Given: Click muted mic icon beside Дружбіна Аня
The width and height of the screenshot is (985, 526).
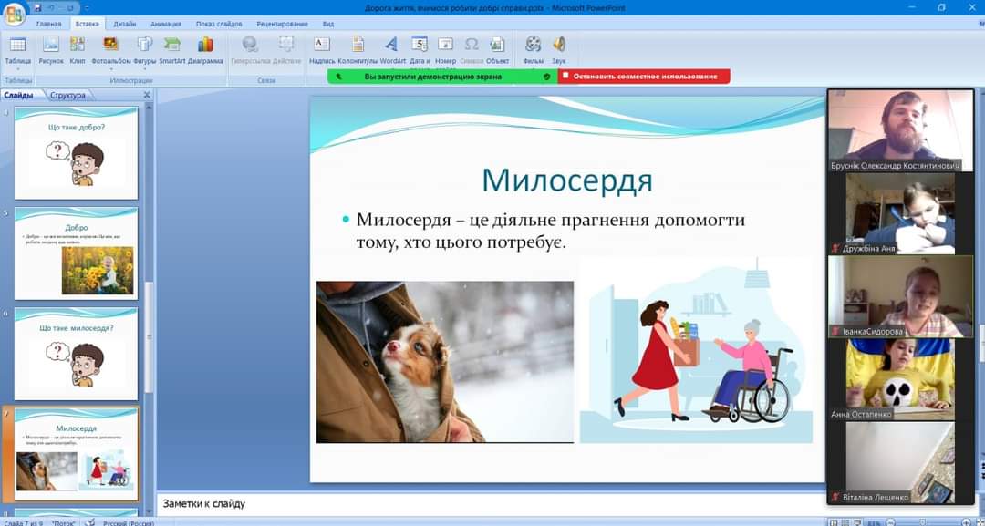Looking at the screenshot, I should (835, 249).
